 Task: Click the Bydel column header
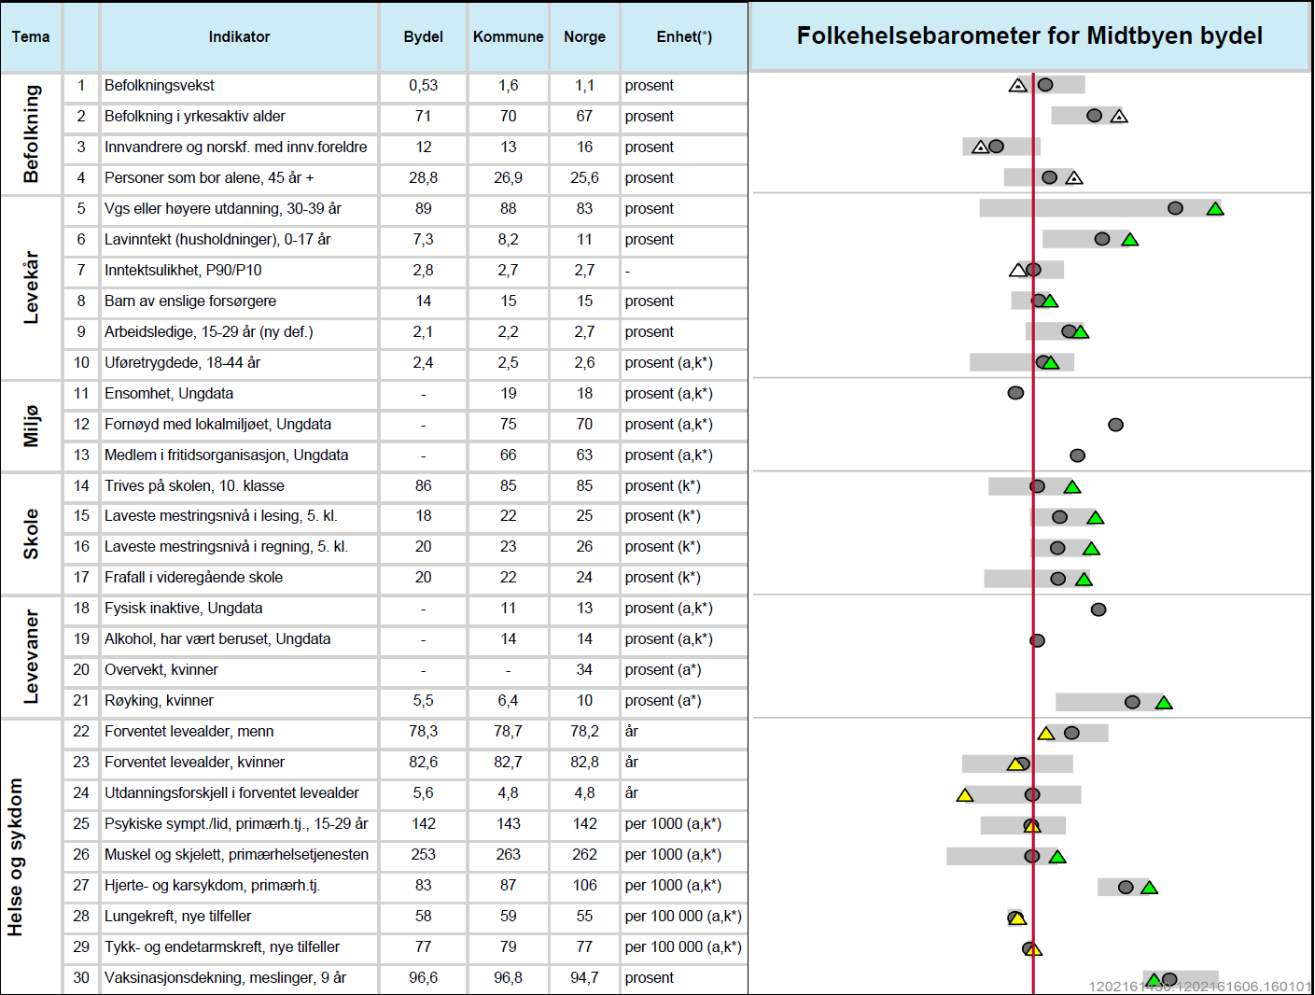pos(423,37)
